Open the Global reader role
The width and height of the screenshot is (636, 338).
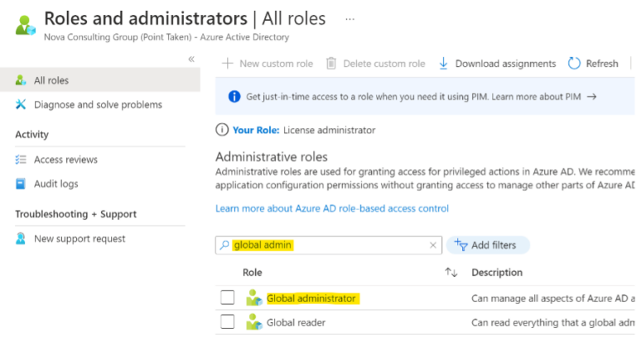[x=296, y=322]
